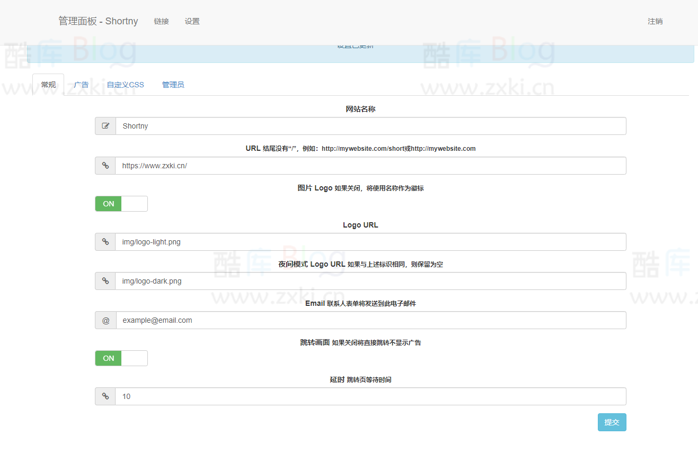The height and width of the screenshot is (454, 698).
Task: Submit the form with the 提交 button
Action: [612, 422]
